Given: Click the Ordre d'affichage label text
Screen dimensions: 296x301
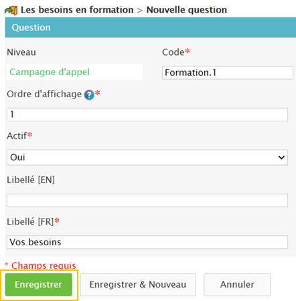Looking at the screenshot, I should tap(44, 95).
